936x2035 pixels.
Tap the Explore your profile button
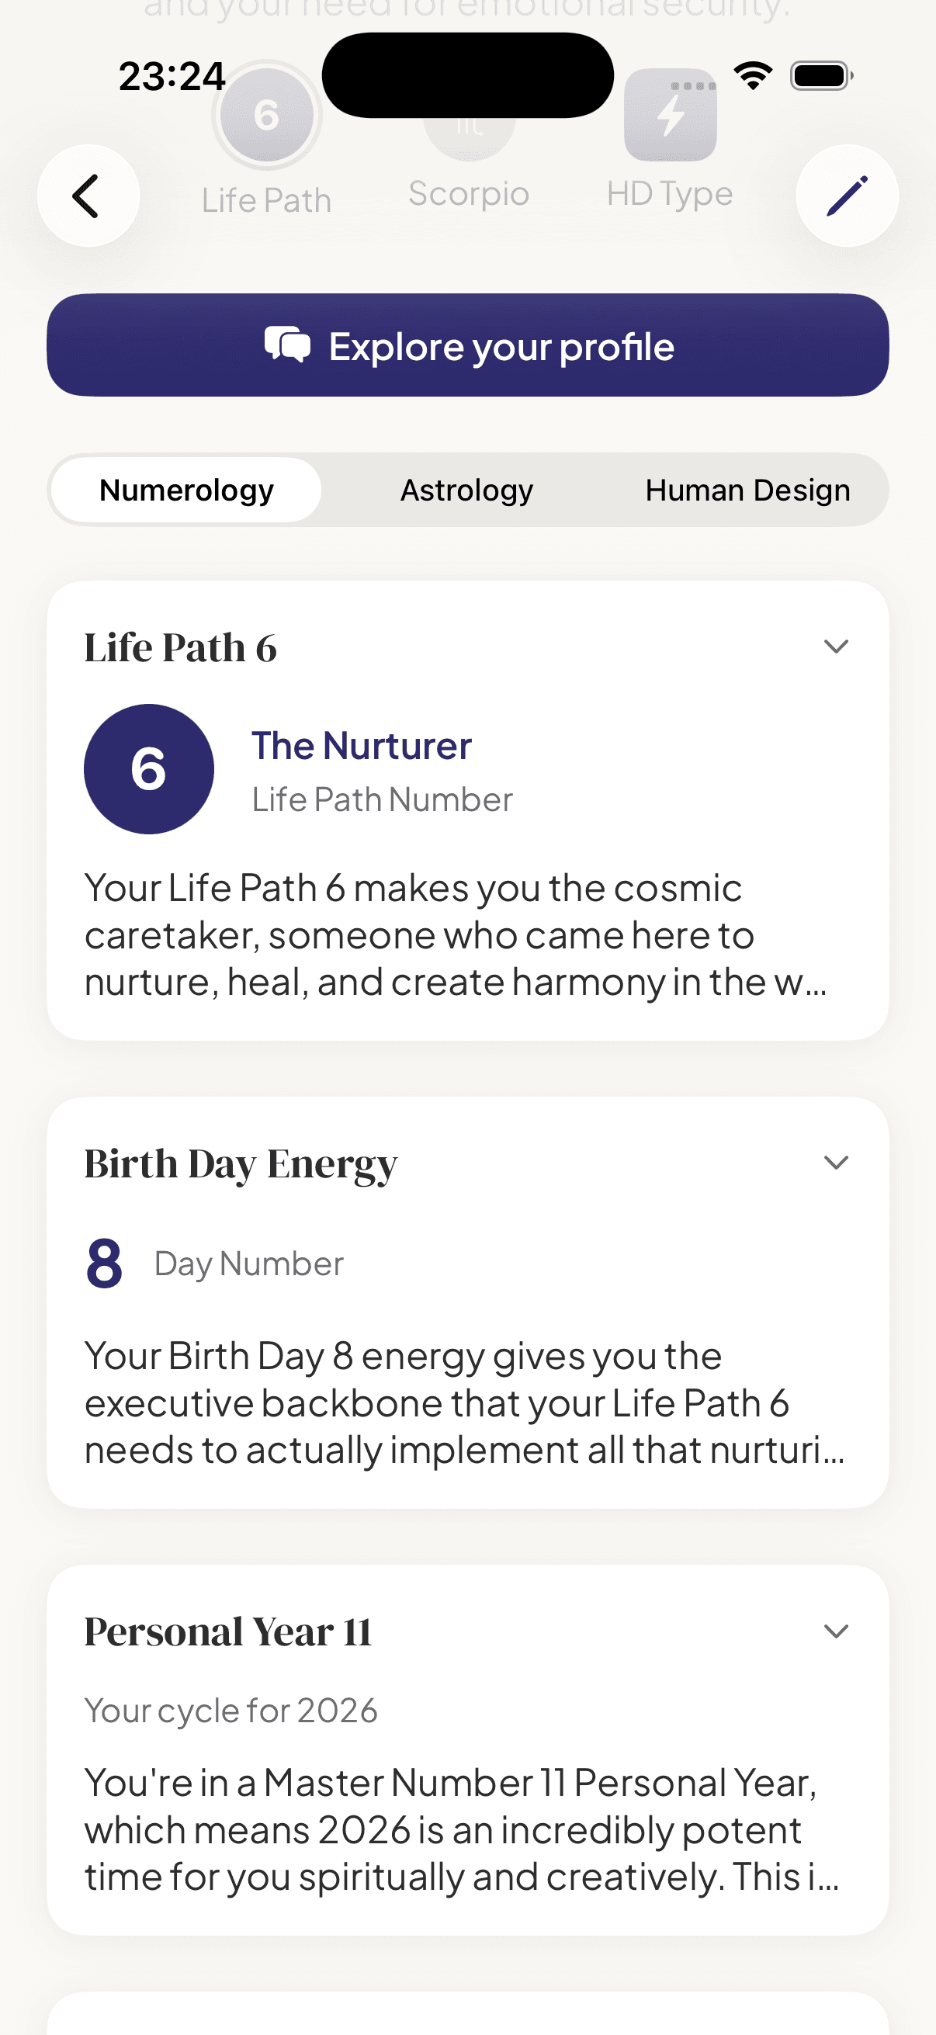pos(469,345)
